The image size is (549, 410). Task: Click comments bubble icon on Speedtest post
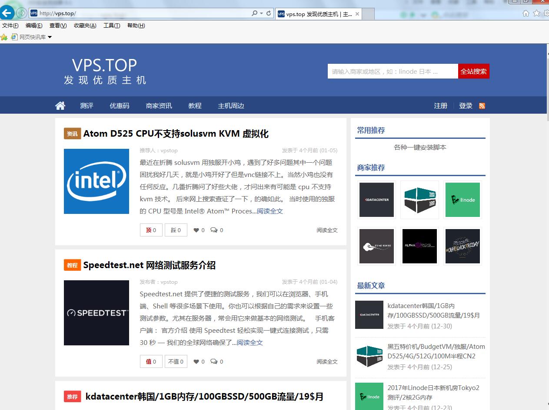click(x=214, y=361)
